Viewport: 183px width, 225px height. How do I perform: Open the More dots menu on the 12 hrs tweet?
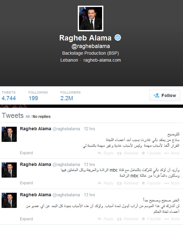pos(167,153)
